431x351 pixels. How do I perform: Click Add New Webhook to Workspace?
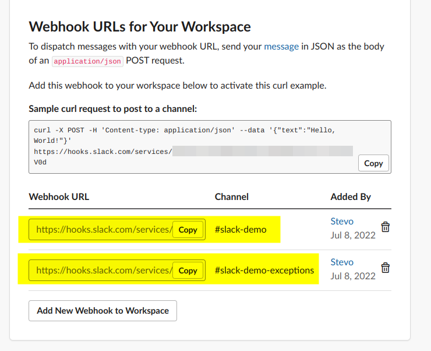[103, 311]
